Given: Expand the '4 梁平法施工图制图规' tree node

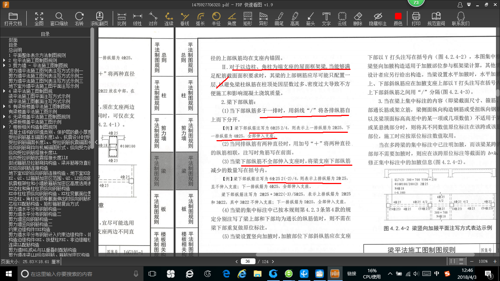Looking at the screenshot, I should 4,91.
